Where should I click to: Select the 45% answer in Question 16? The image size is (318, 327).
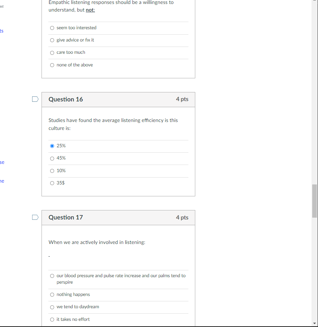52,158
